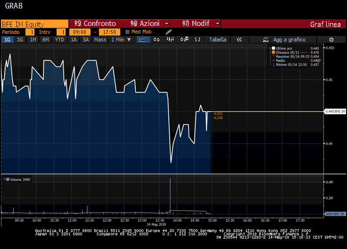This screenshot has height=249, width=347.
Task: Select the YTD period tab
Action: coord(59,40)
